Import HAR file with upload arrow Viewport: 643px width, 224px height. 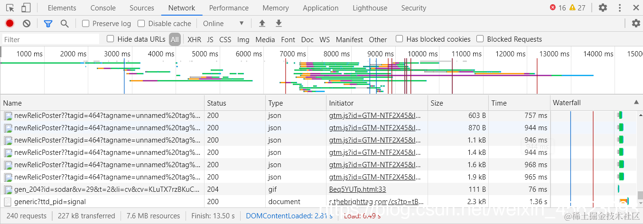(x=262, y=23)
